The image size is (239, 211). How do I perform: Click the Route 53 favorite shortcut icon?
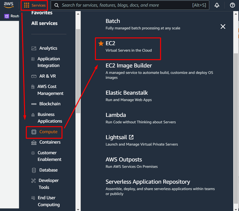[x=7, y=16]
